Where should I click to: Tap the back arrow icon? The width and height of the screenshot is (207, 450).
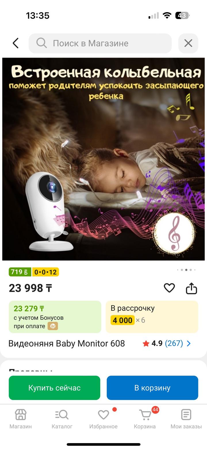tap(16, 43)
